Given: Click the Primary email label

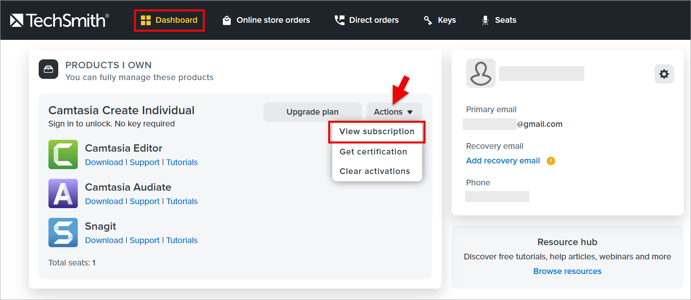Looking at the screenshot, I should coord(491,109).
